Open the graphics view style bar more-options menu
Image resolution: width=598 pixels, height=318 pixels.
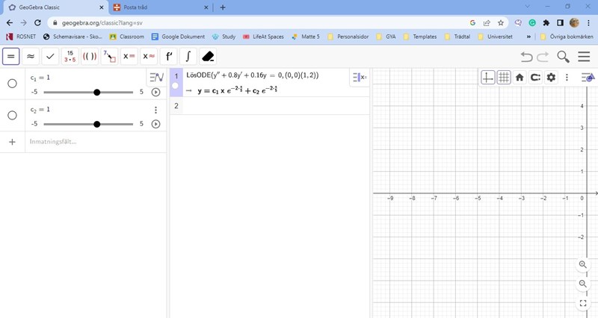[x=567, y=78]
